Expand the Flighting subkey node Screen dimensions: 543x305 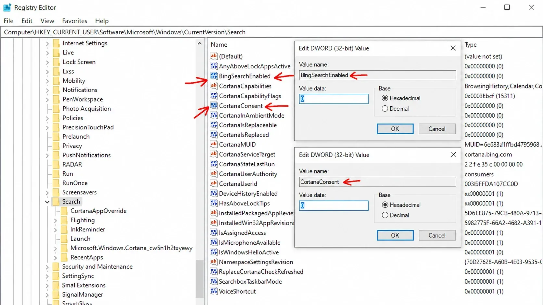point(56,220)
